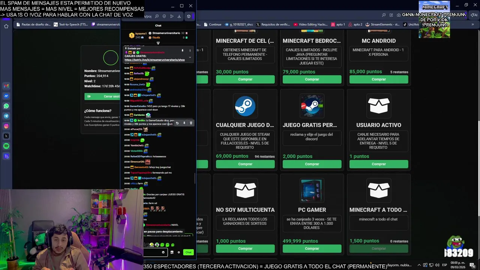Open the Gmail sidebar shortcut
This screenshot has width=480, height=270.
6,86
